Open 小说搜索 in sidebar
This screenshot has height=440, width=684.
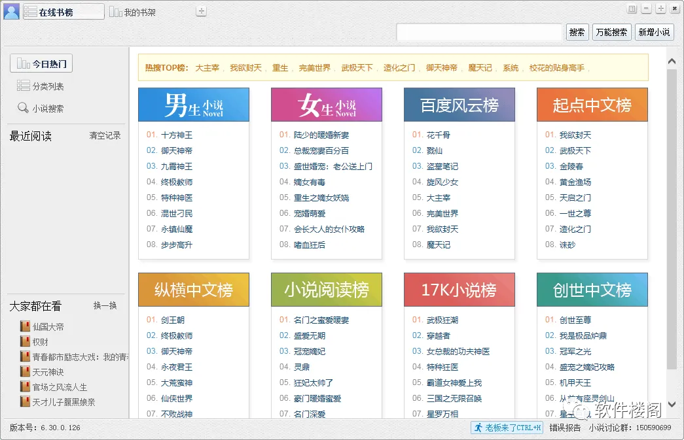click(40, 108)
